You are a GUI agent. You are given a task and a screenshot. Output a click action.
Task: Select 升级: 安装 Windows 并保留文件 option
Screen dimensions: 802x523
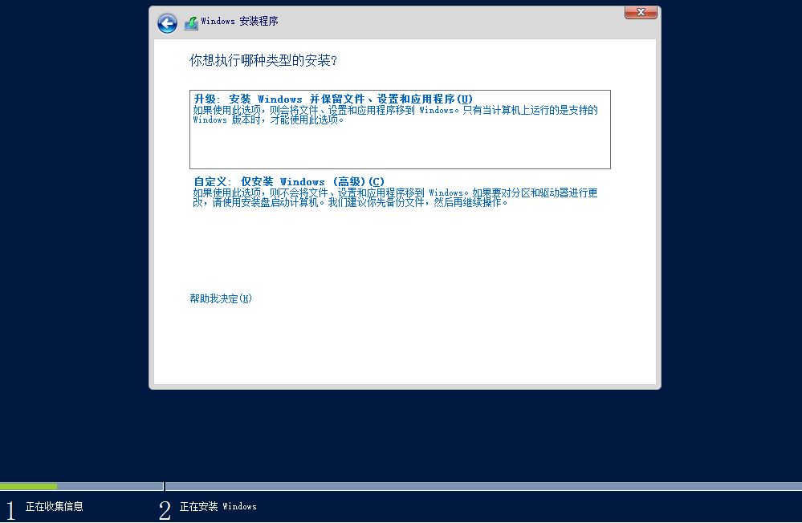click(400, 129)
